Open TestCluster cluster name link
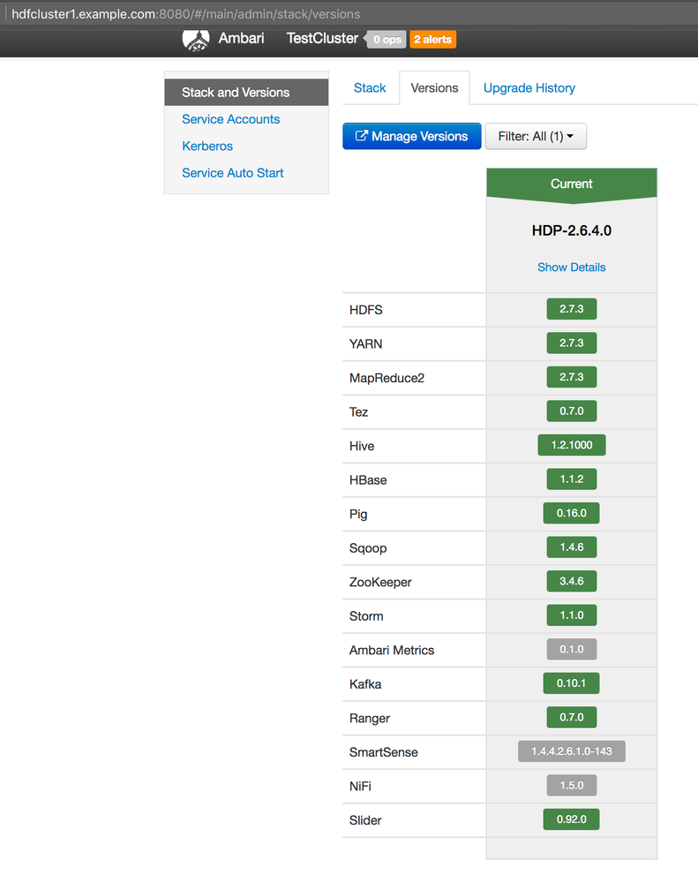Image resolution: width=698 pixels, height=882 pixels. 322,38
